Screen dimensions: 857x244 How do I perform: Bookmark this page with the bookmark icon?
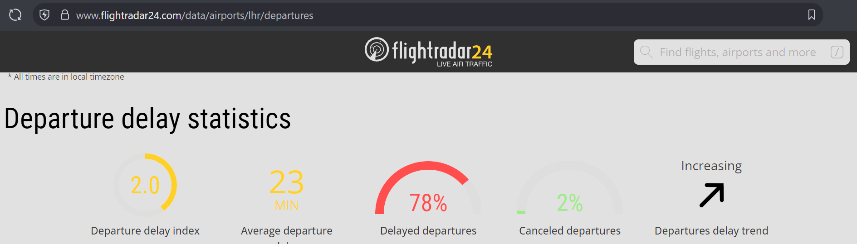(x=812, y=15)
